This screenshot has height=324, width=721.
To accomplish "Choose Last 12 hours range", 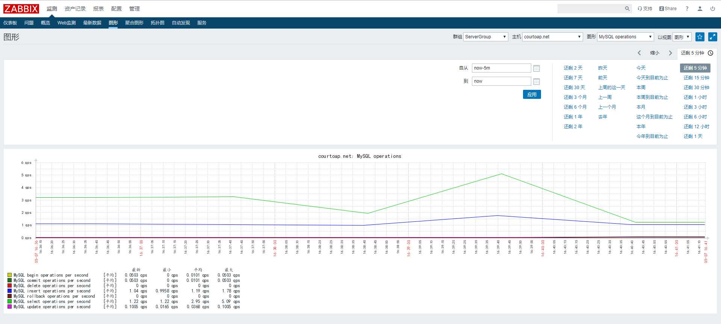I will tap(696, 127).
